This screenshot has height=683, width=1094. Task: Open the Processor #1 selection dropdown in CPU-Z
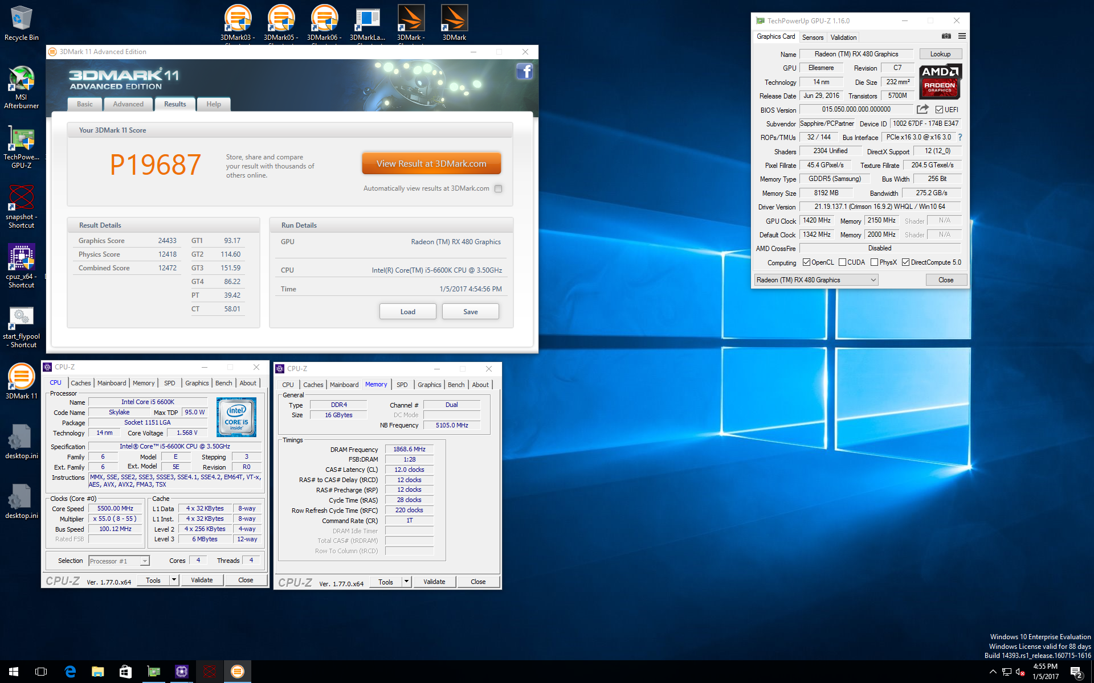tap(119, 561)
